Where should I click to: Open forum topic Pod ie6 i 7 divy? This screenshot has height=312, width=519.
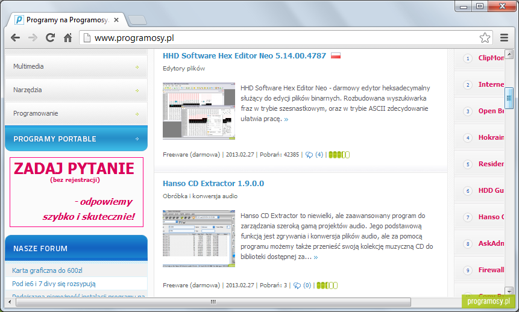54,284
